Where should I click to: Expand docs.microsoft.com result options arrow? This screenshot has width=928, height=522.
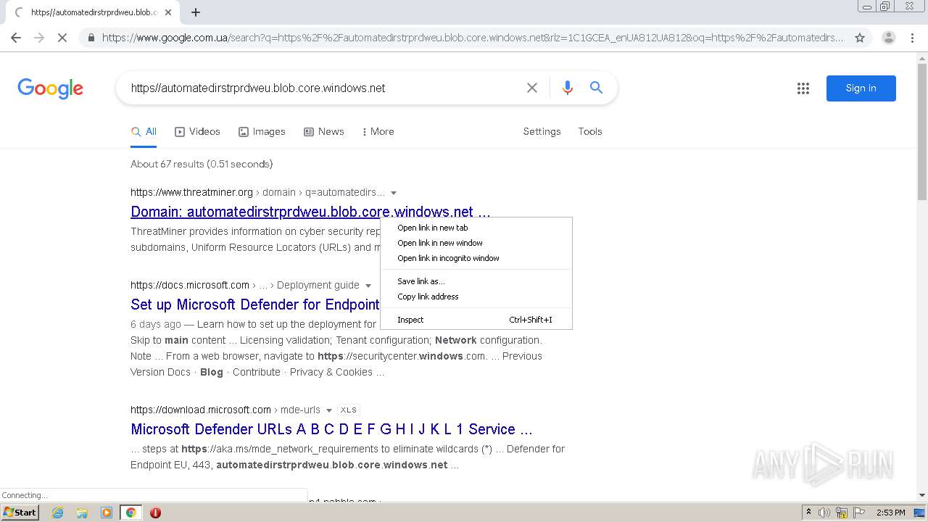pyautogui.click(x=368, y=286)
